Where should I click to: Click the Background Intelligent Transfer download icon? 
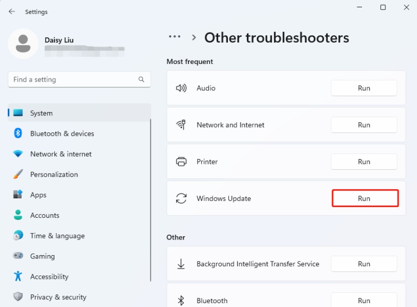point(181,264)
